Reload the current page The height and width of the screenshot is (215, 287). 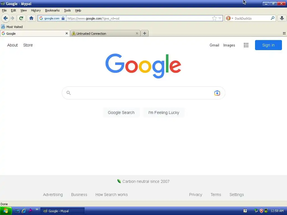click(x=21, y=18)
